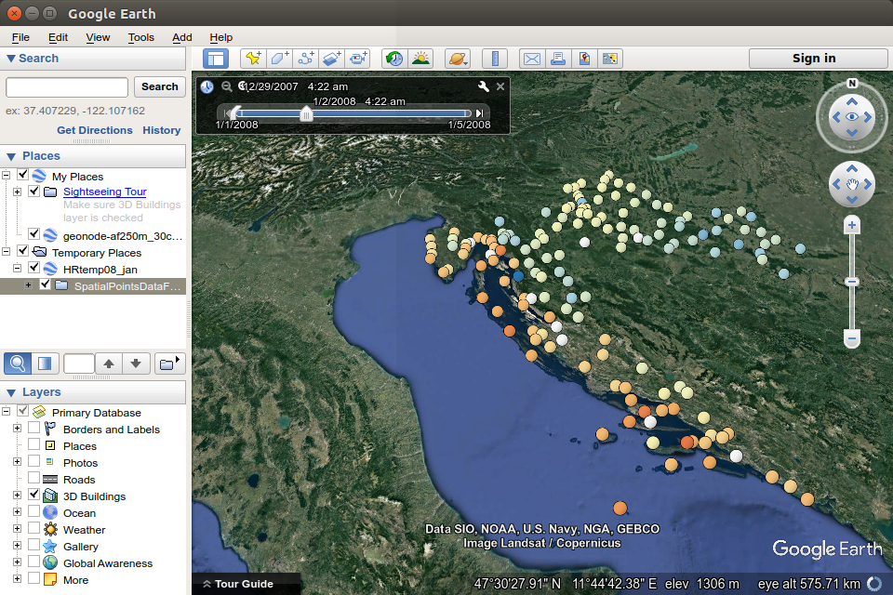Open the Add menu
This screenshot has width=893, height=595.
pos(182,37)
